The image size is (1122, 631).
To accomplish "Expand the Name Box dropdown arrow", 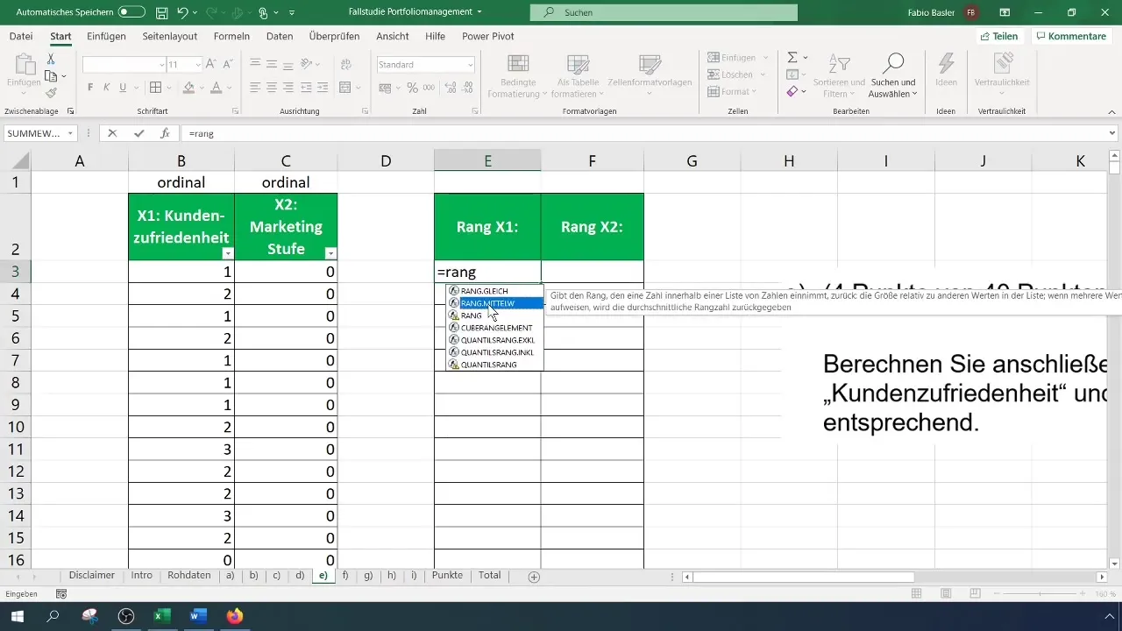I will [x=69, y=134].
